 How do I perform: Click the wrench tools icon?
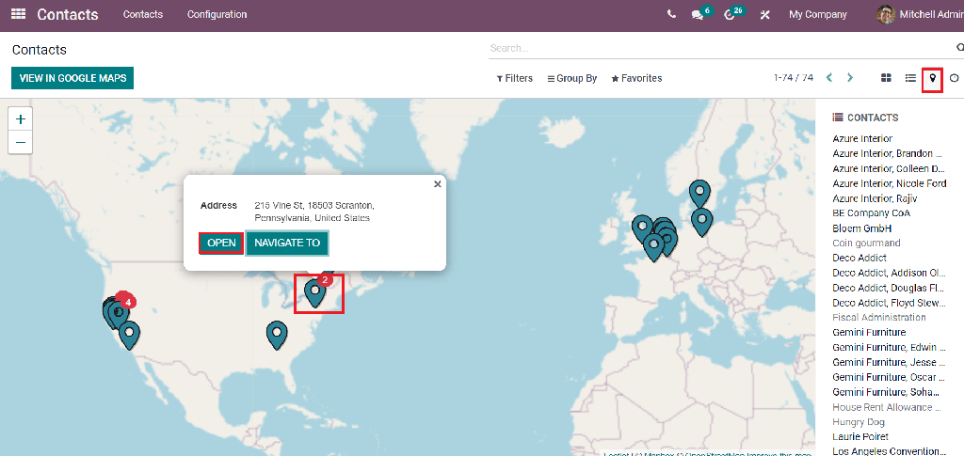[x=765, y=15]
